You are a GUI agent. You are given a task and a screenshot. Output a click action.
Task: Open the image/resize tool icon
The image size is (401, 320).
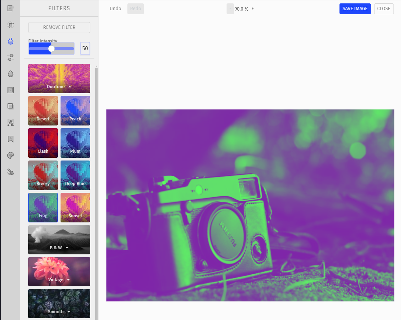10,9
